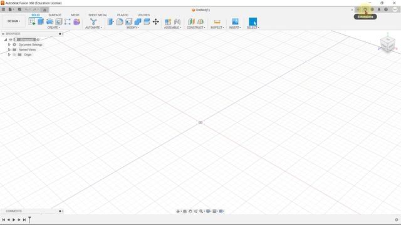Switch to the PLASTIC tab

point(123,15)
